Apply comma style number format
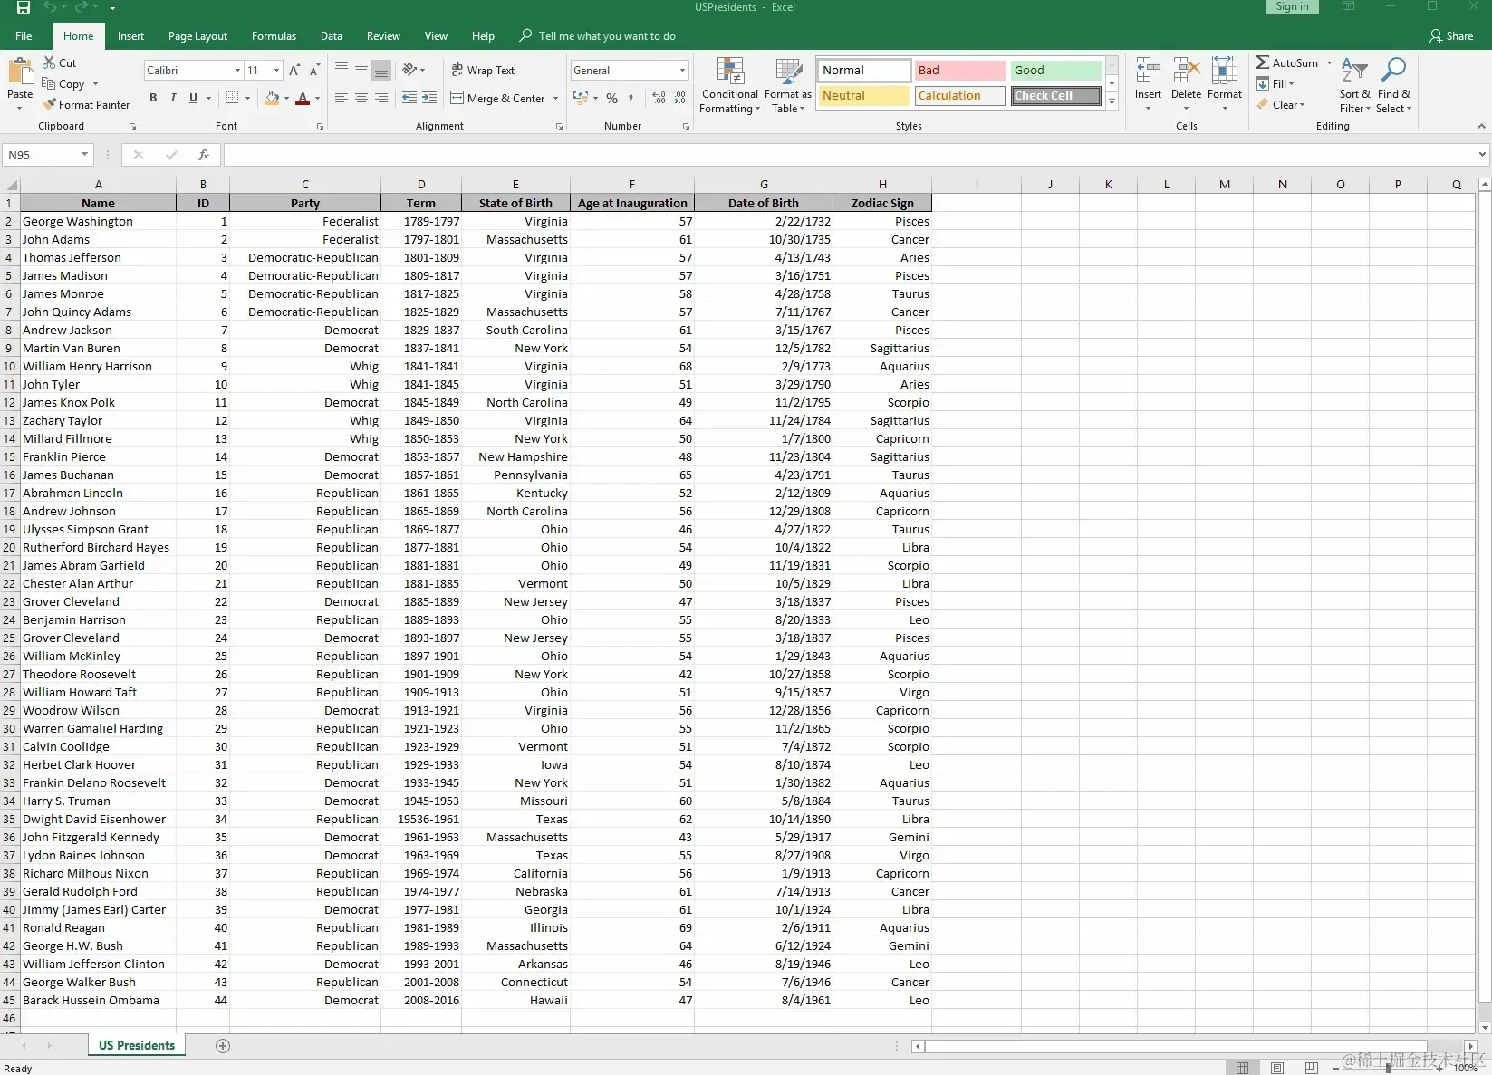1492x1075 pixels. [630, 98]
